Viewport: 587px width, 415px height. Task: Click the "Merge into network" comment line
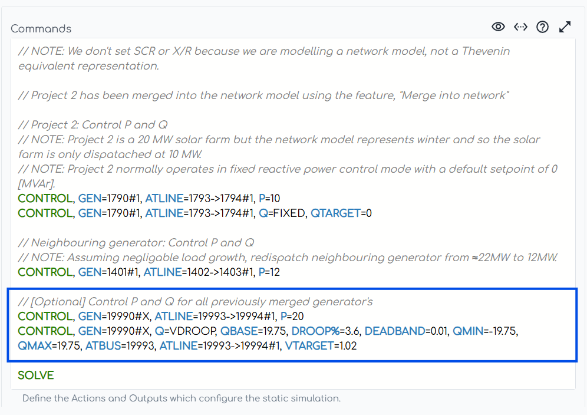tap(263, 95)
